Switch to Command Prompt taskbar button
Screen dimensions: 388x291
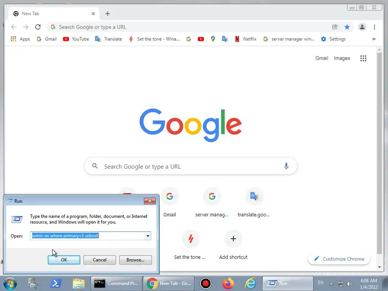point(116,283)
